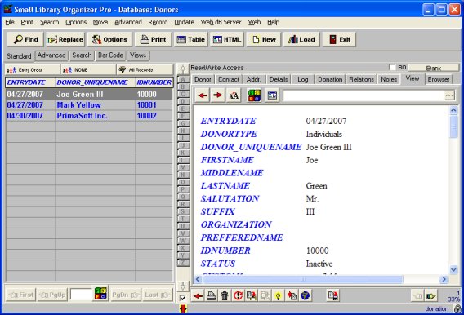The image size is (464, 315).
Task: Switch to the Bar Code tab
Action: [110, 55]
